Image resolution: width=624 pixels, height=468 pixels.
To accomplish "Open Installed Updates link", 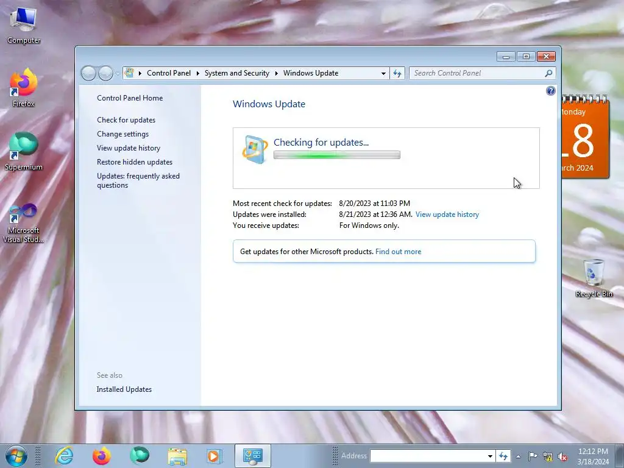I will coord(124,389).
